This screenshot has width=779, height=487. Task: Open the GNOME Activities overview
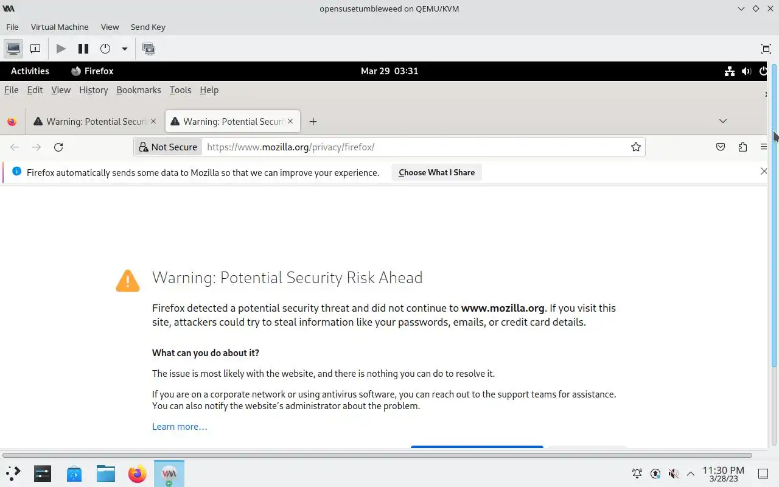(x=30, y=71)
